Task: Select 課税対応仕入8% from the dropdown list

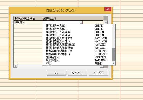Action: 77,26
